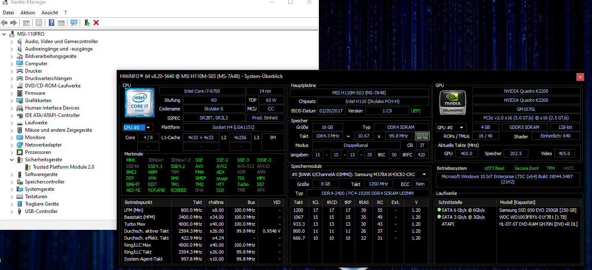
Task: Click the Computer device icon in tree
Action: [20, 64]
